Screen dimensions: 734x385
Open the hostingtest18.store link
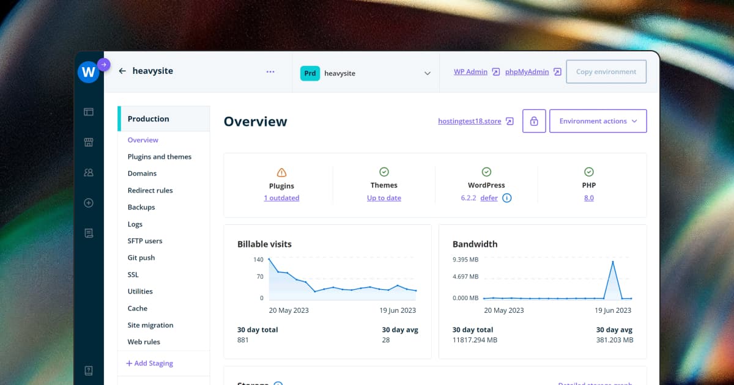(470, 121)
